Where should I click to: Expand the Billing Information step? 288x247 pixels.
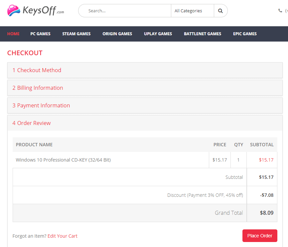pyautogui.click(x=38, y=88)
